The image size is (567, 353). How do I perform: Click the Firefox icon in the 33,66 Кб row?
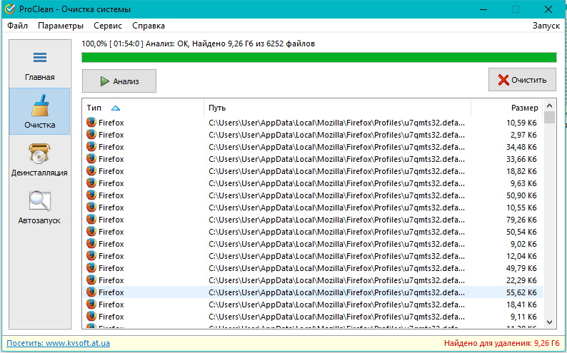(x=91, y=159)
